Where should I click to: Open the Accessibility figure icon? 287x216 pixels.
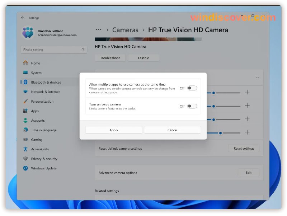coord(25,149)
